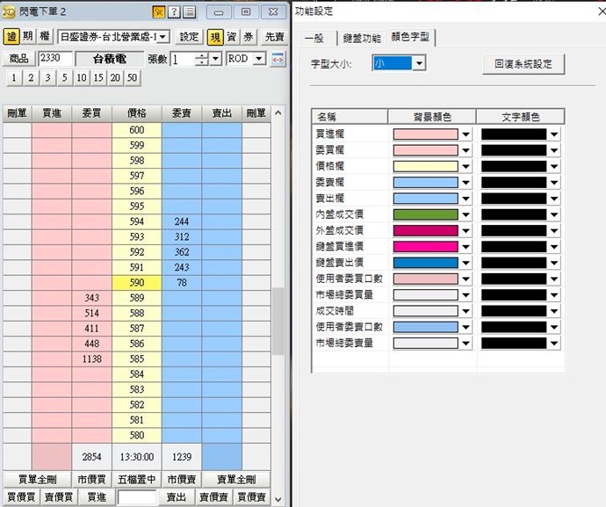This screenshot has height=507, width=606.
Task: Click the lightning order app icon
Action: click(x=9, y=11)
